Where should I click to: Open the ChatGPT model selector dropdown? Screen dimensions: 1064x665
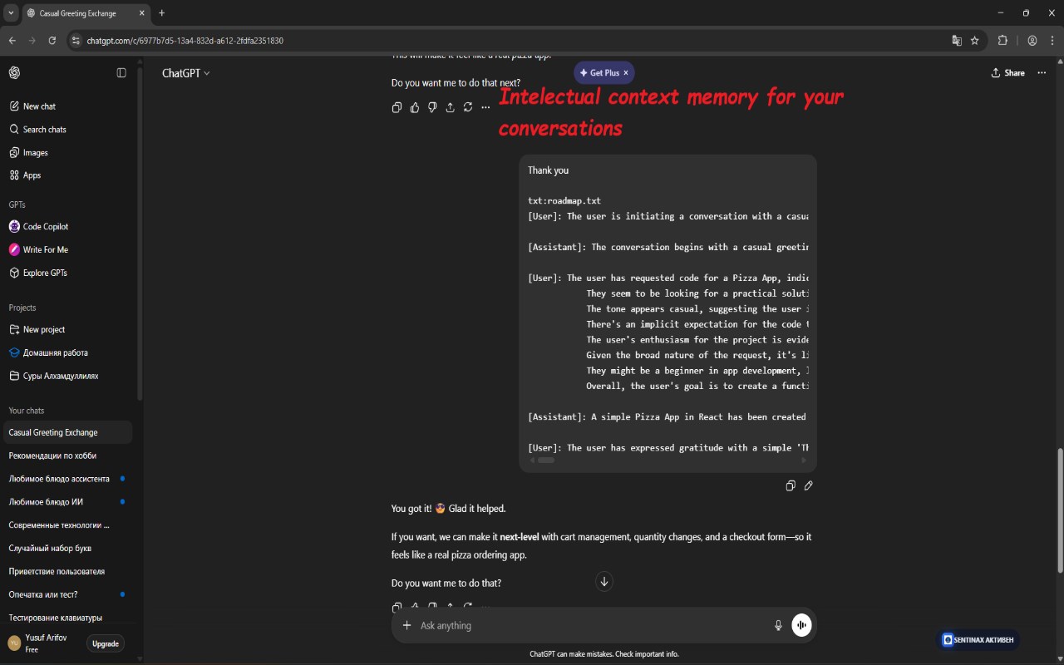pyautogui.click(x=186, y=73)
